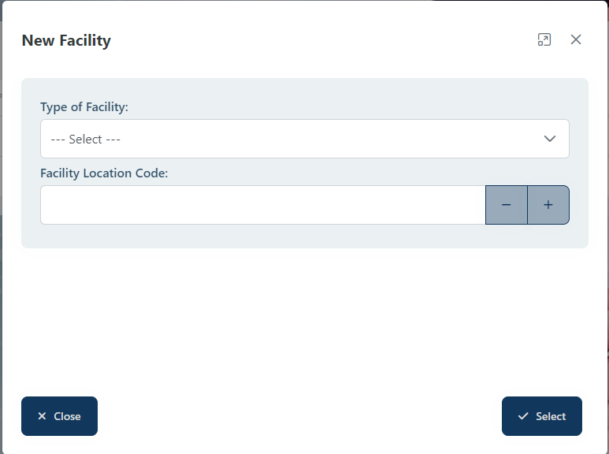Screen dimensions: 609x454
Task: Open the Type of Facility dropdown
Action: [x=304, y=139]
